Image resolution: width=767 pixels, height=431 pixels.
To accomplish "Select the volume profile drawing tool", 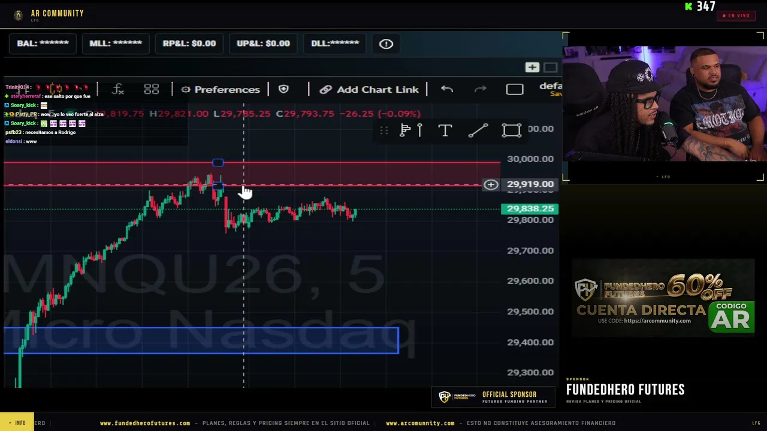I will tap(411, 130).
